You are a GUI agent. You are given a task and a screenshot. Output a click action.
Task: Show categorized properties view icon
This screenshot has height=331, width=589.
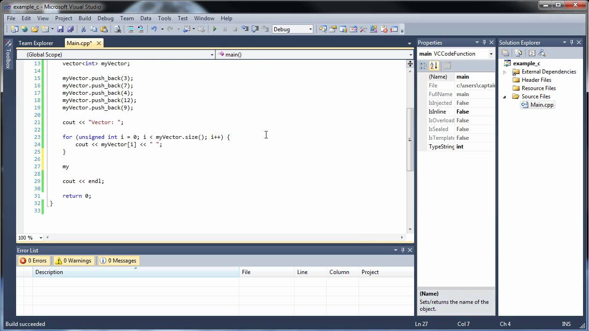coord(424,66)
